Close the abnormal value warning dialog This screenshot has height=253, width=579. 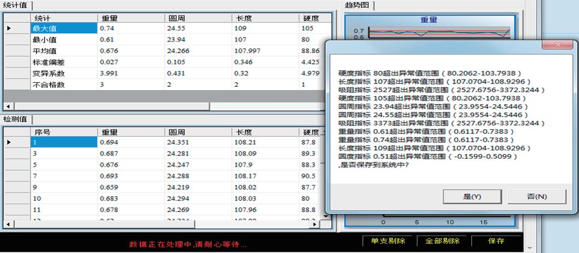[x=557, y=45]
